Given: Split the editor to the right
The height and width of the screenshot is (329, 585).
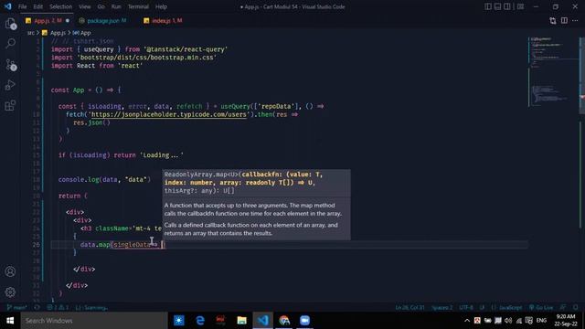Looking at the screenshot, I should [564, 21].
